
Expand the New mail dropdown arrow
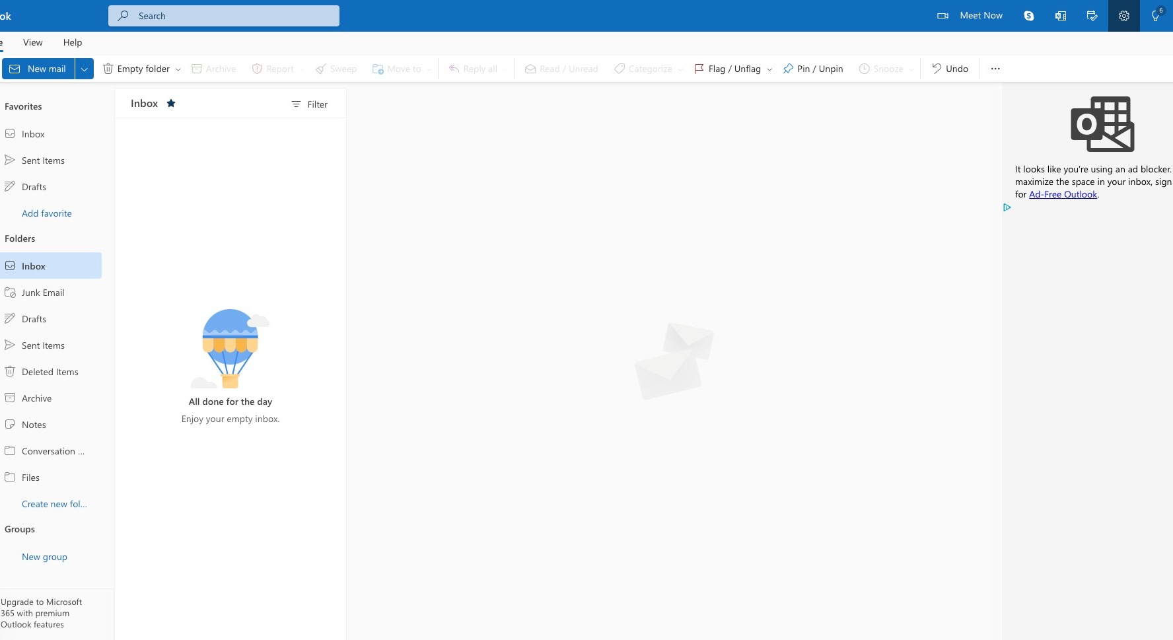click(x=85, y=69)
